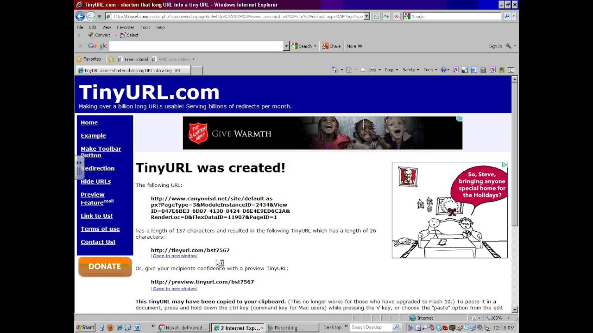
Task: Click the Favorites star button
Action: pos(88,59)
